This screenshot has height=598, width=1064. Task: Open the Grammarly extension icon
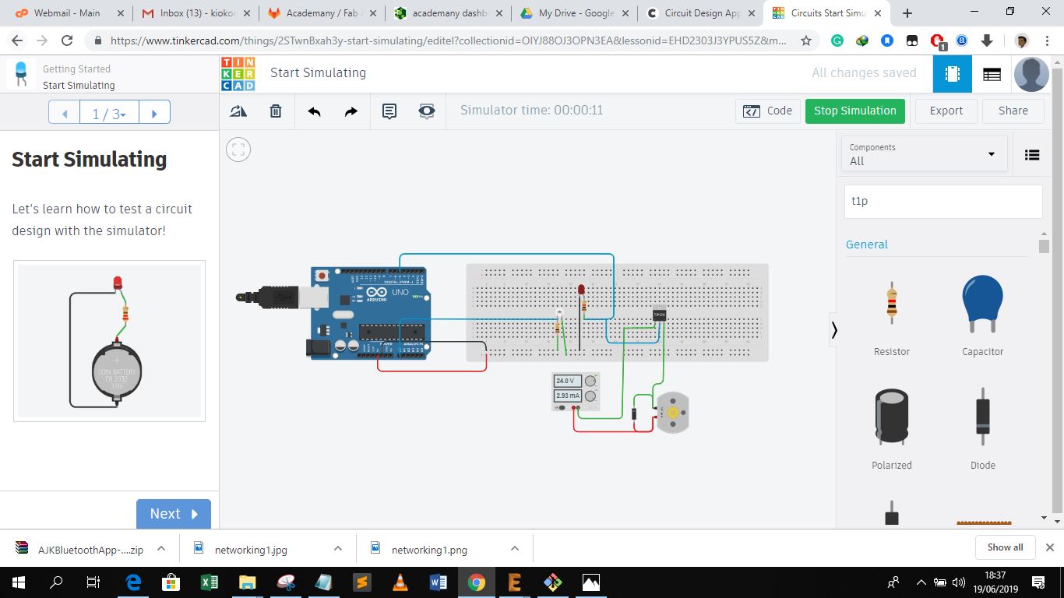[x=837, y=40]
